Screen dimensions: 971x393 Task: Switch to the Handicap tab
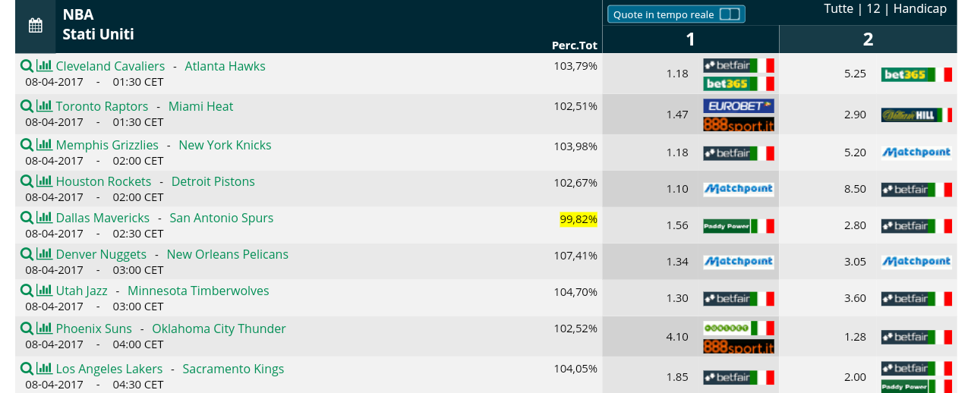click(920, 9)
